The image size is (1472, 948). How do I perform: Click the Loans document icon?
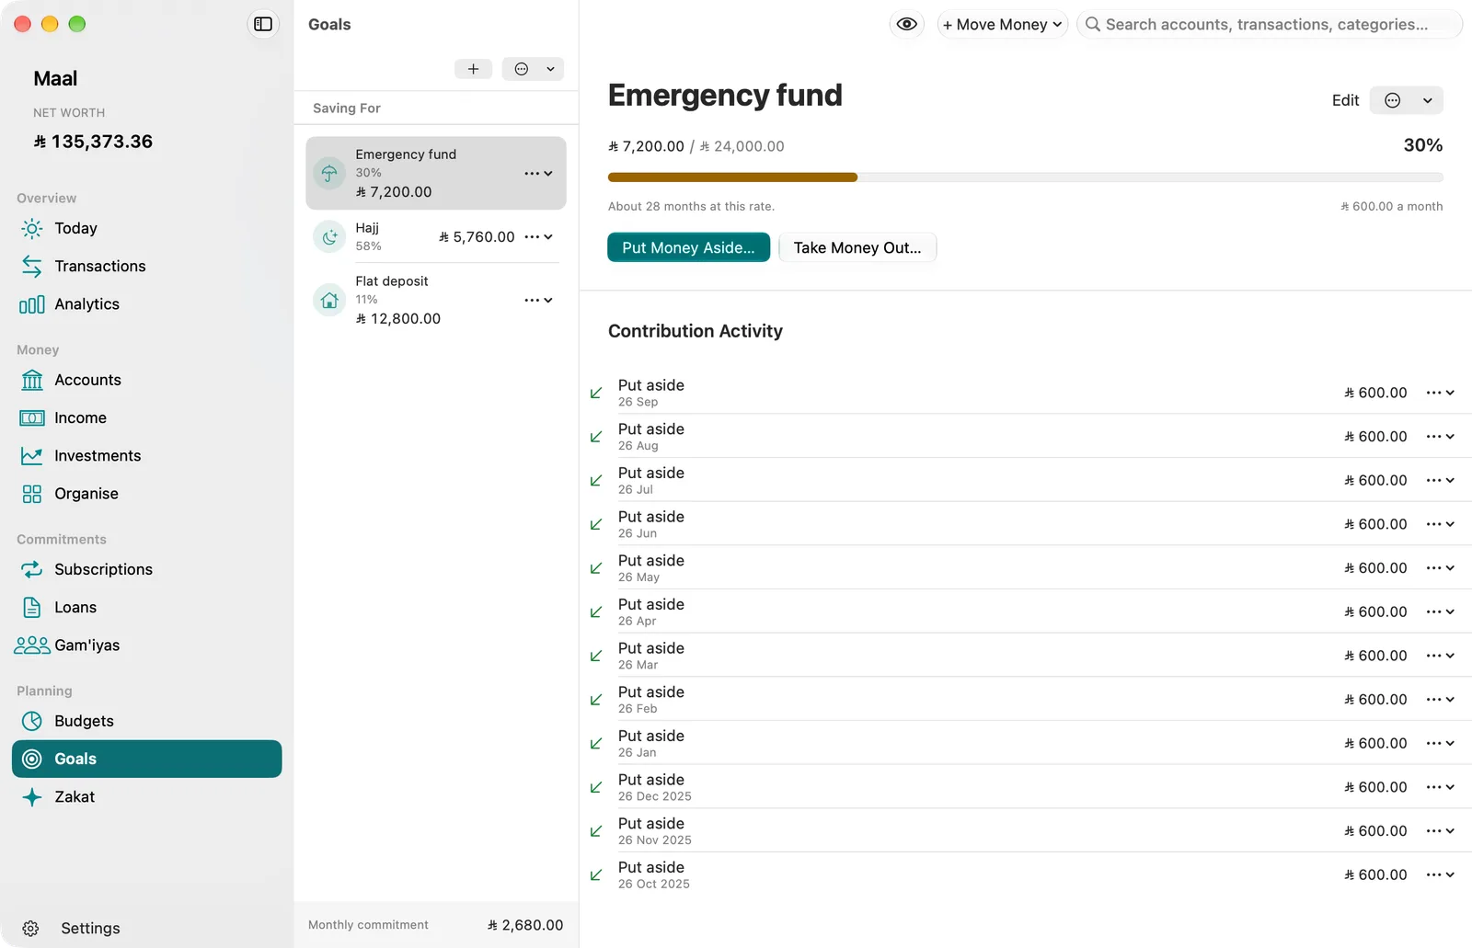(32, 607)
